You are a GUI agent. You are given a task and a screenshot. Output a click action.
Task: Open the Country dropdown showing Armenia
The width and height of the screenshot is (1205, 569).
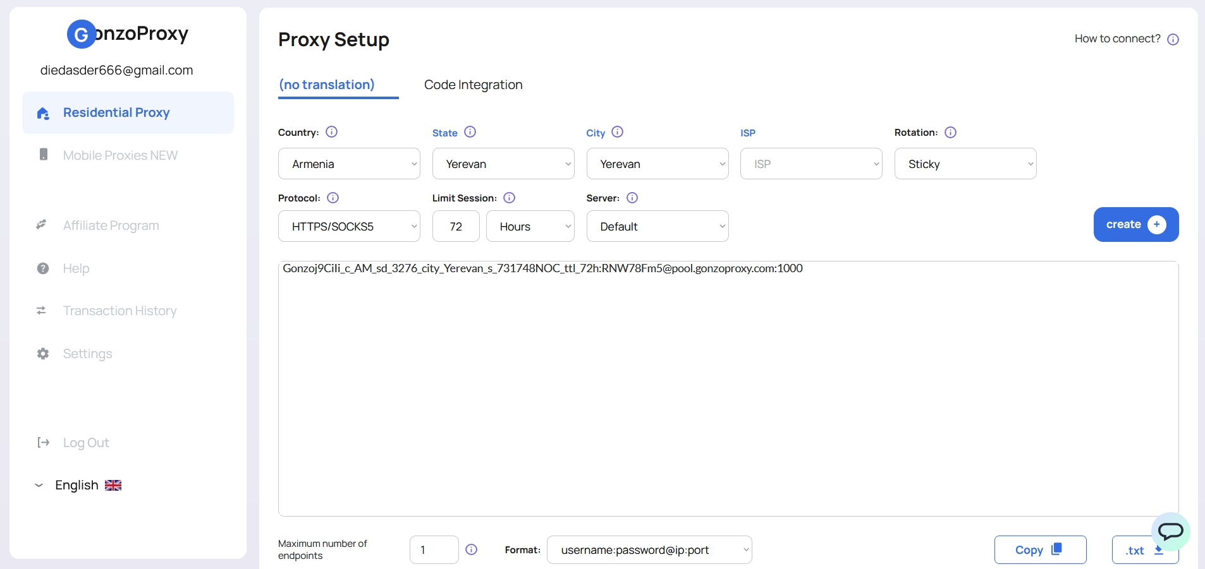coord(349,164)
